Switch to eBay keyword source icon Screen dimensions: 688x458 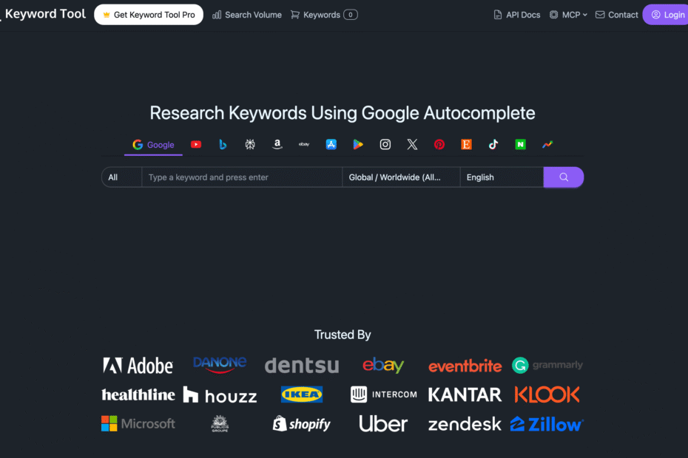point(304,144)
